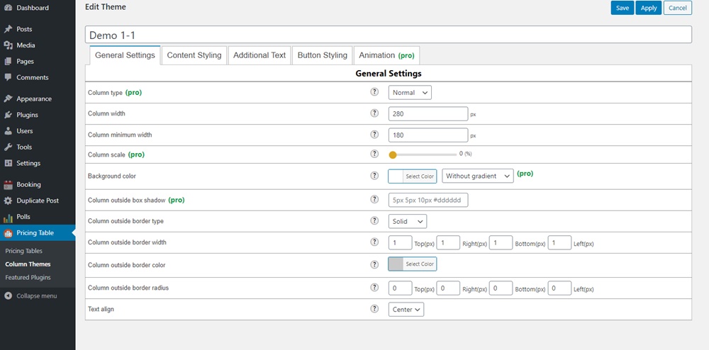Click border width Top(px) field
The height and width of the screenshot is (350, 709).
click(x=400, y=242)
